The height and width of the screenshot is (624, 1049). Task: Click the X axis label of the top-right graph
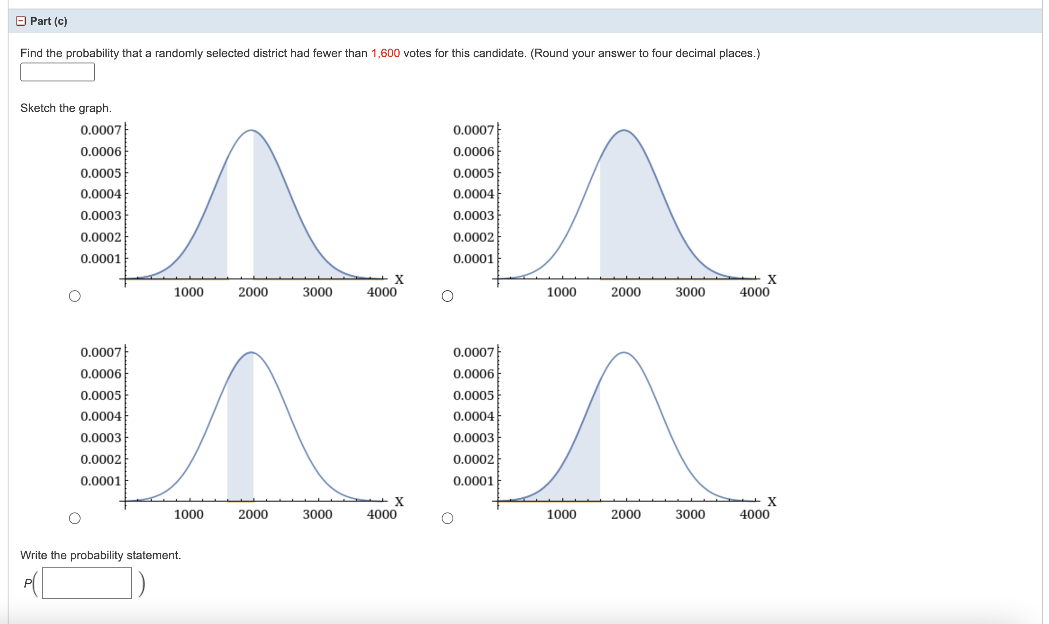click(772, 279)
